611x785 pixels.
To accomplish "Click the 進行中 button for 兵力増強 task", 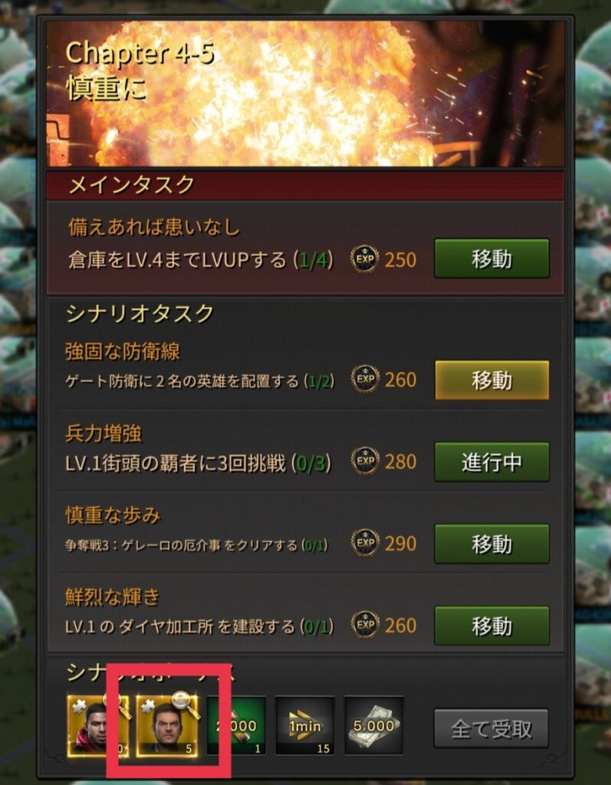I will click(491, 461).
